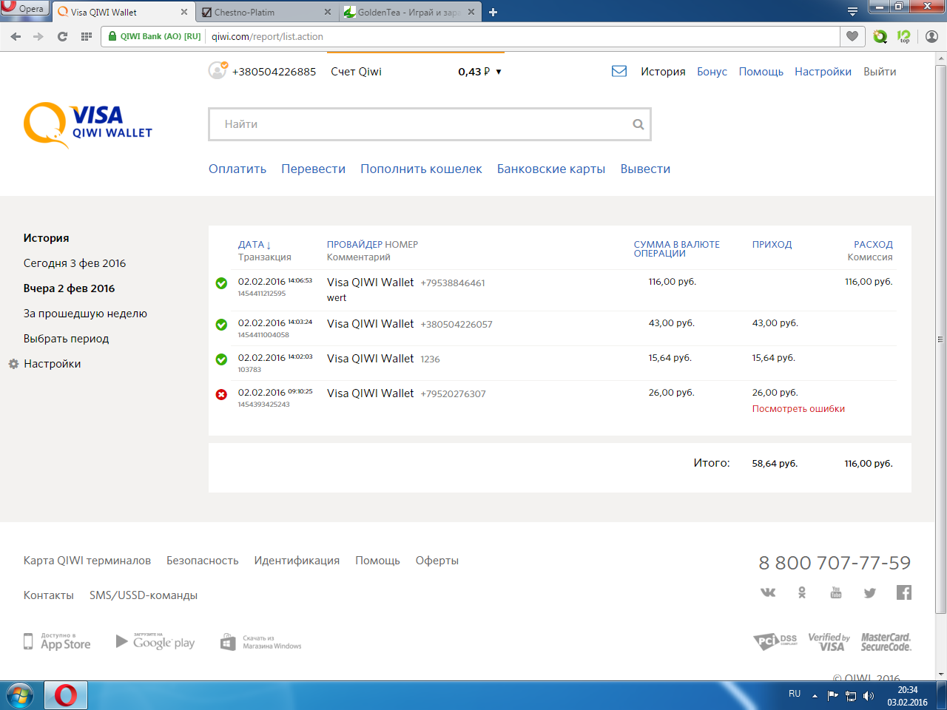Open the Вывести section
The image size is (947, 710).
coord(645,169)
